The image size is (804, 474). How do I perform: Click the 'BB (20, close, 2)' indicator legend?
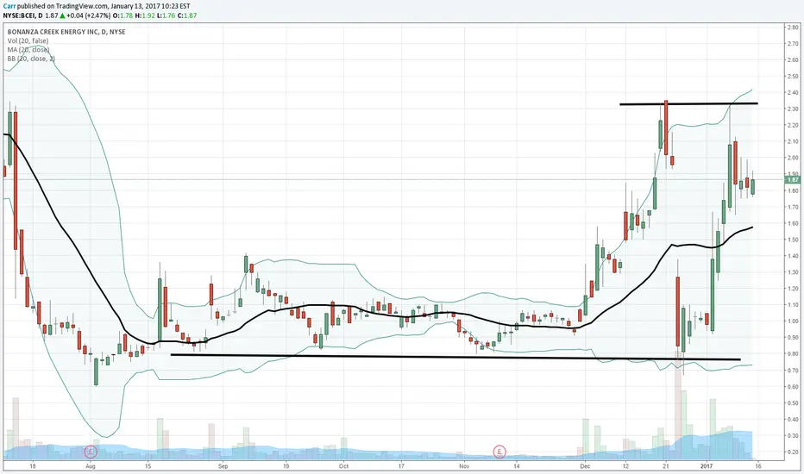[x=31, y=59]
